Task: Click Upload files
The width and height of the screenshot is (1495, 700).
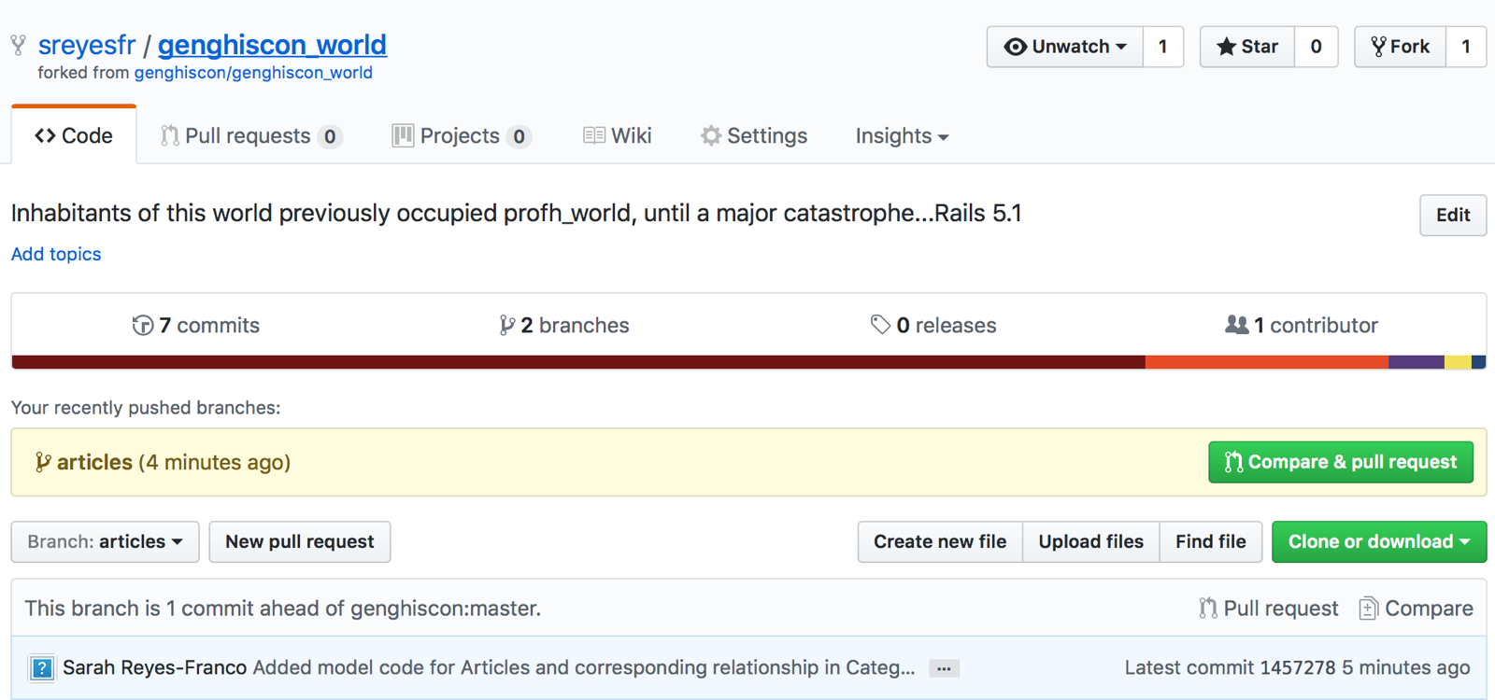Action: point(1091,541)
